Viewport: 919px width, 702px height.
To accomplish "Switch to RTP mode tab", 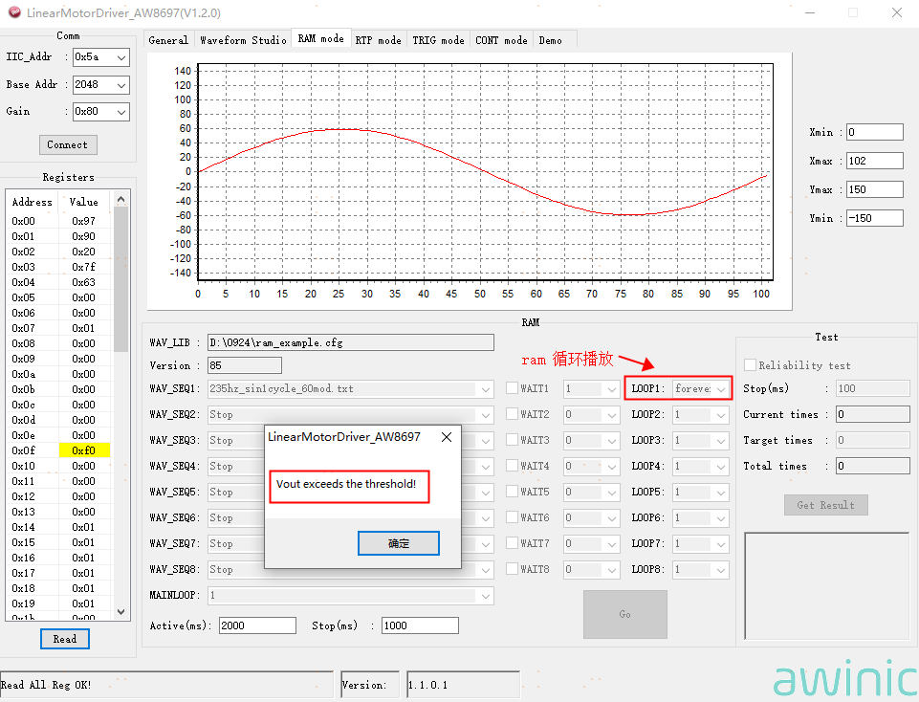I will [378, 40].
